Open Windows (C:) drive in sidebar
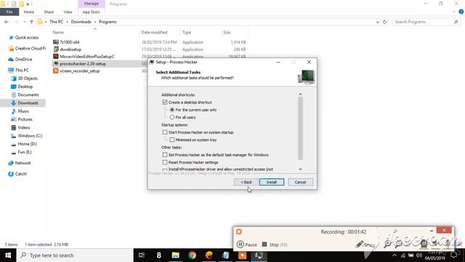The image size is (465, 262). point(30,136)
